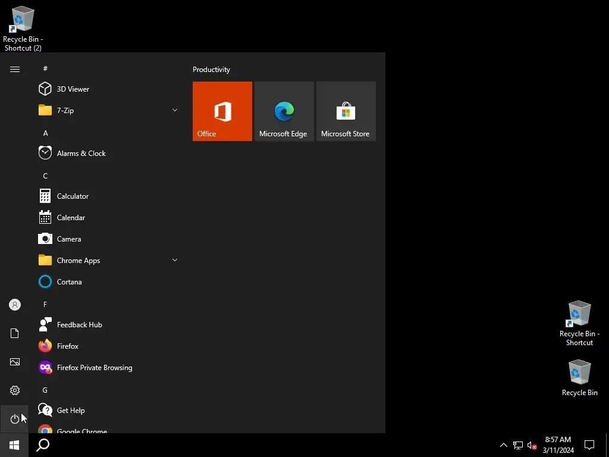Screen dimensions: 609x457
Task: Launch Cortana from the app list
Action: [109, 281]
